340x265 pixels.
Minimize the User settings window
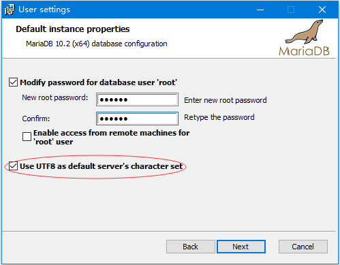(260, 10)
